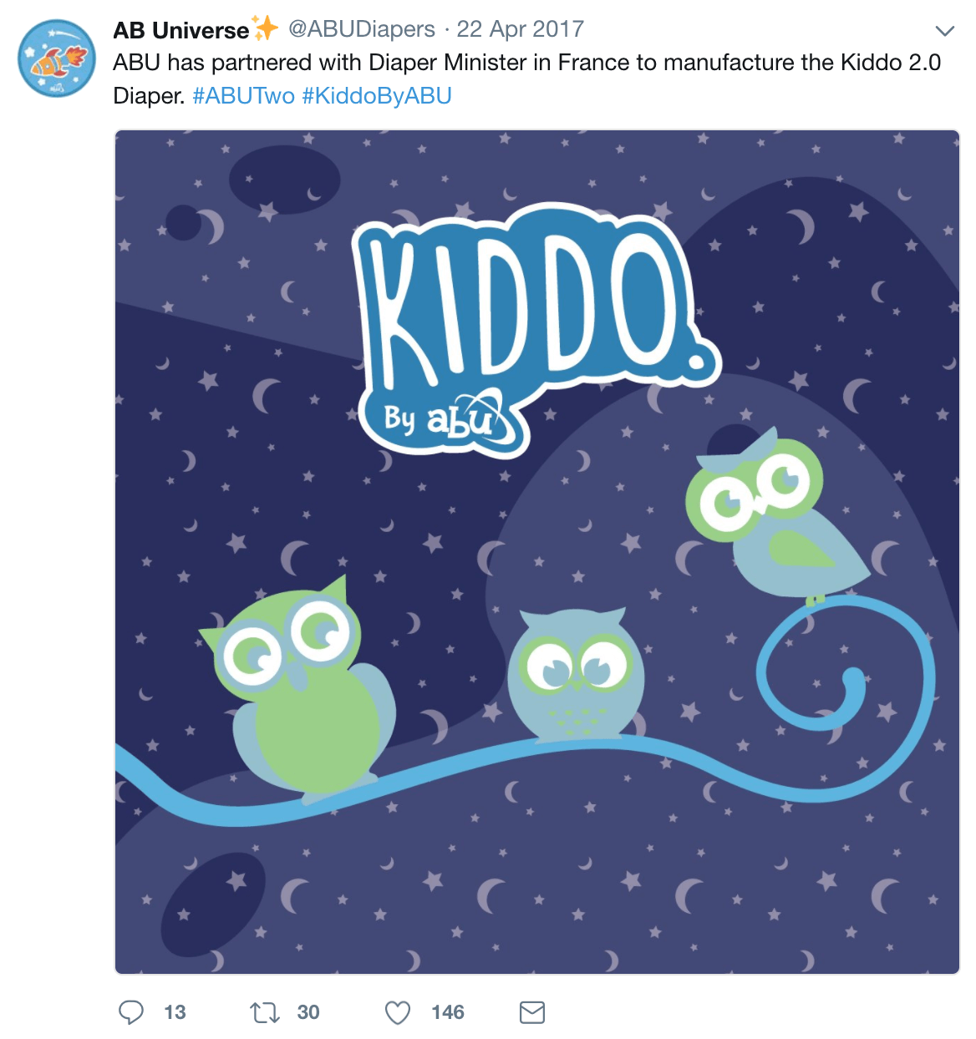Image resolution: width=976 pixels, height=1039 pixels.
Task: Open the #ABUTwo hashtag
Action: click(243, 96)
